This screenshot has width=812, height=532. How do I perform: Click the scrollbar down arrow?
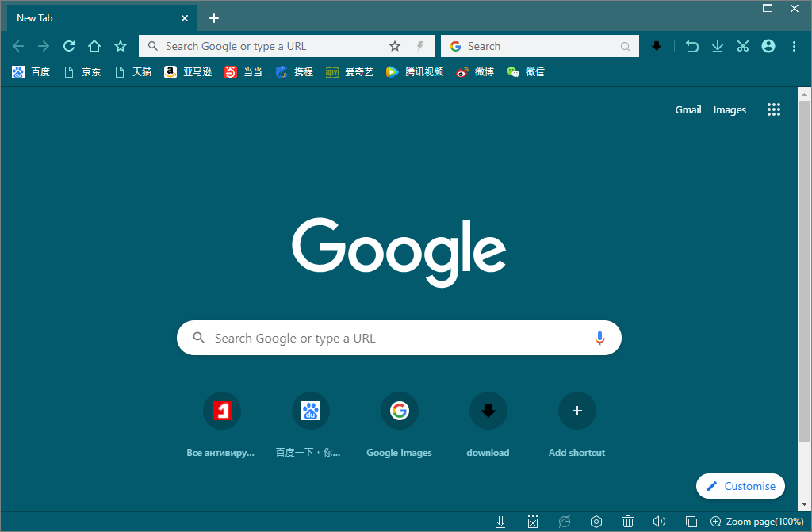click(804, 503)
